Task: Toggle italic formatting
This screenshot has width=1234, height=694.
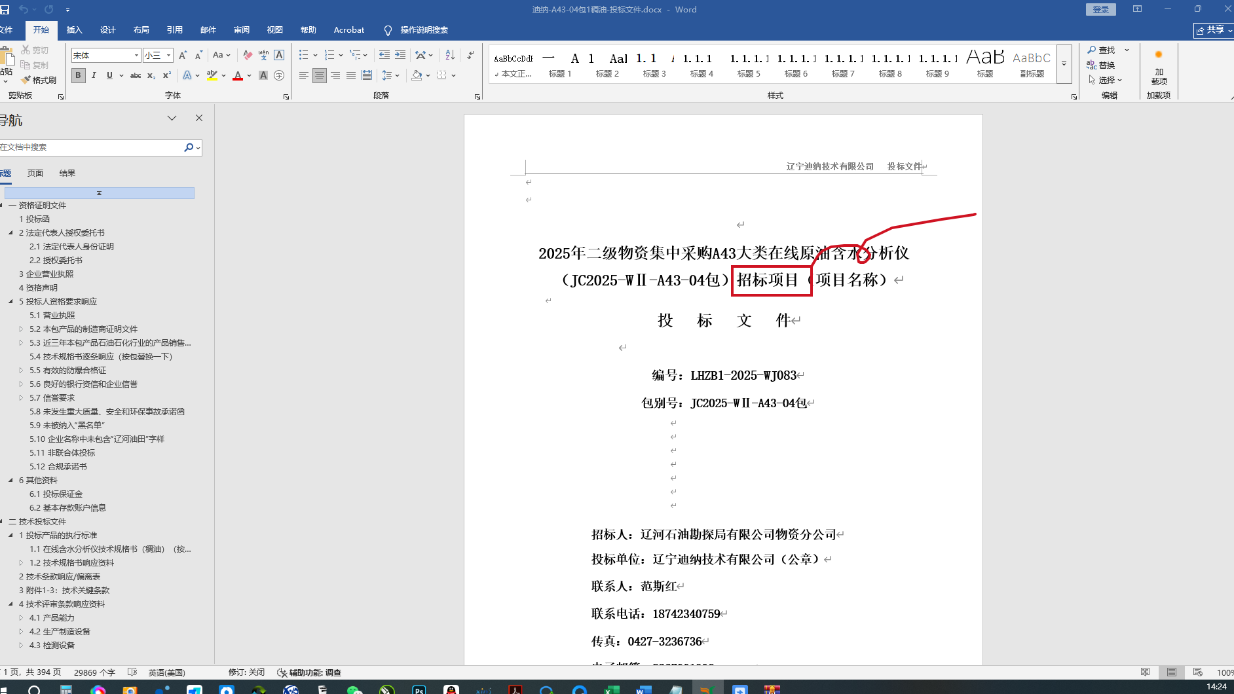Action: coord(94,75)
